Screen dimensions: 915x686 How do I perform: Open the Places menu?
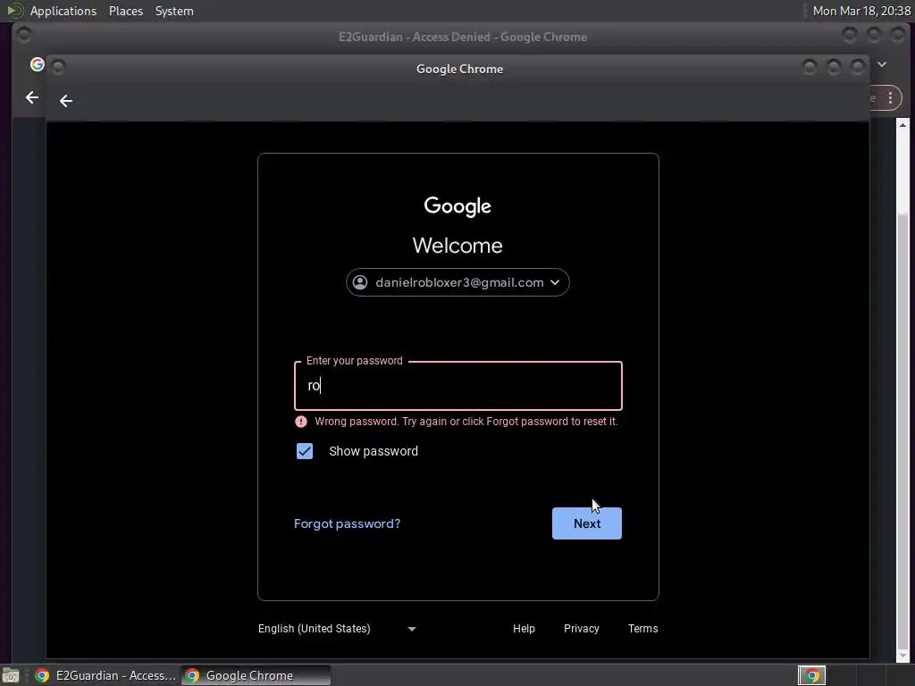(x=126, y=11)
